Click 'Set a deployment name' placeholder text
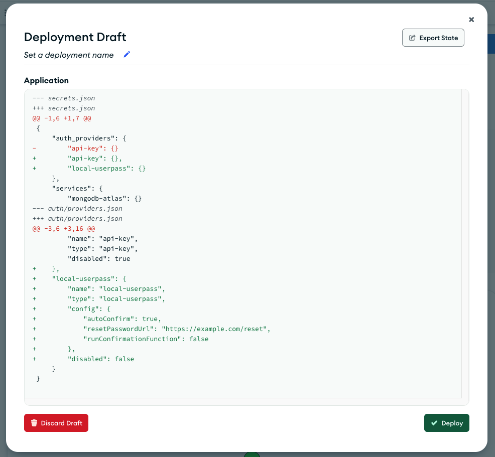 (x=69, y=55)
